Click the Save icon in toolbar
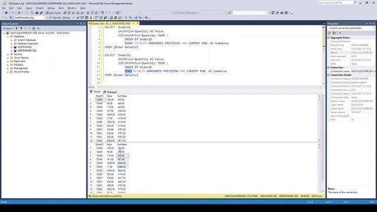This screenshot has height=212, width=377. coord(37,13)
